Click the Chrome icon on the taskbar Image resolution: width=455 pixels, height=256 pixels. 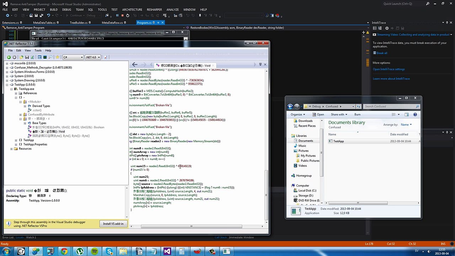click(64, 252)
